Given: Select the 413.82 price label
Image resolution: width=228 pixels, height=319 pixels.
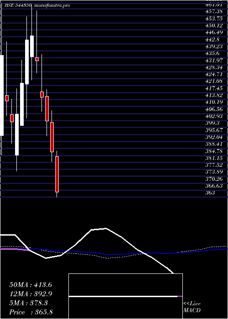Looking at the screenshot, I should pos(214,95).
